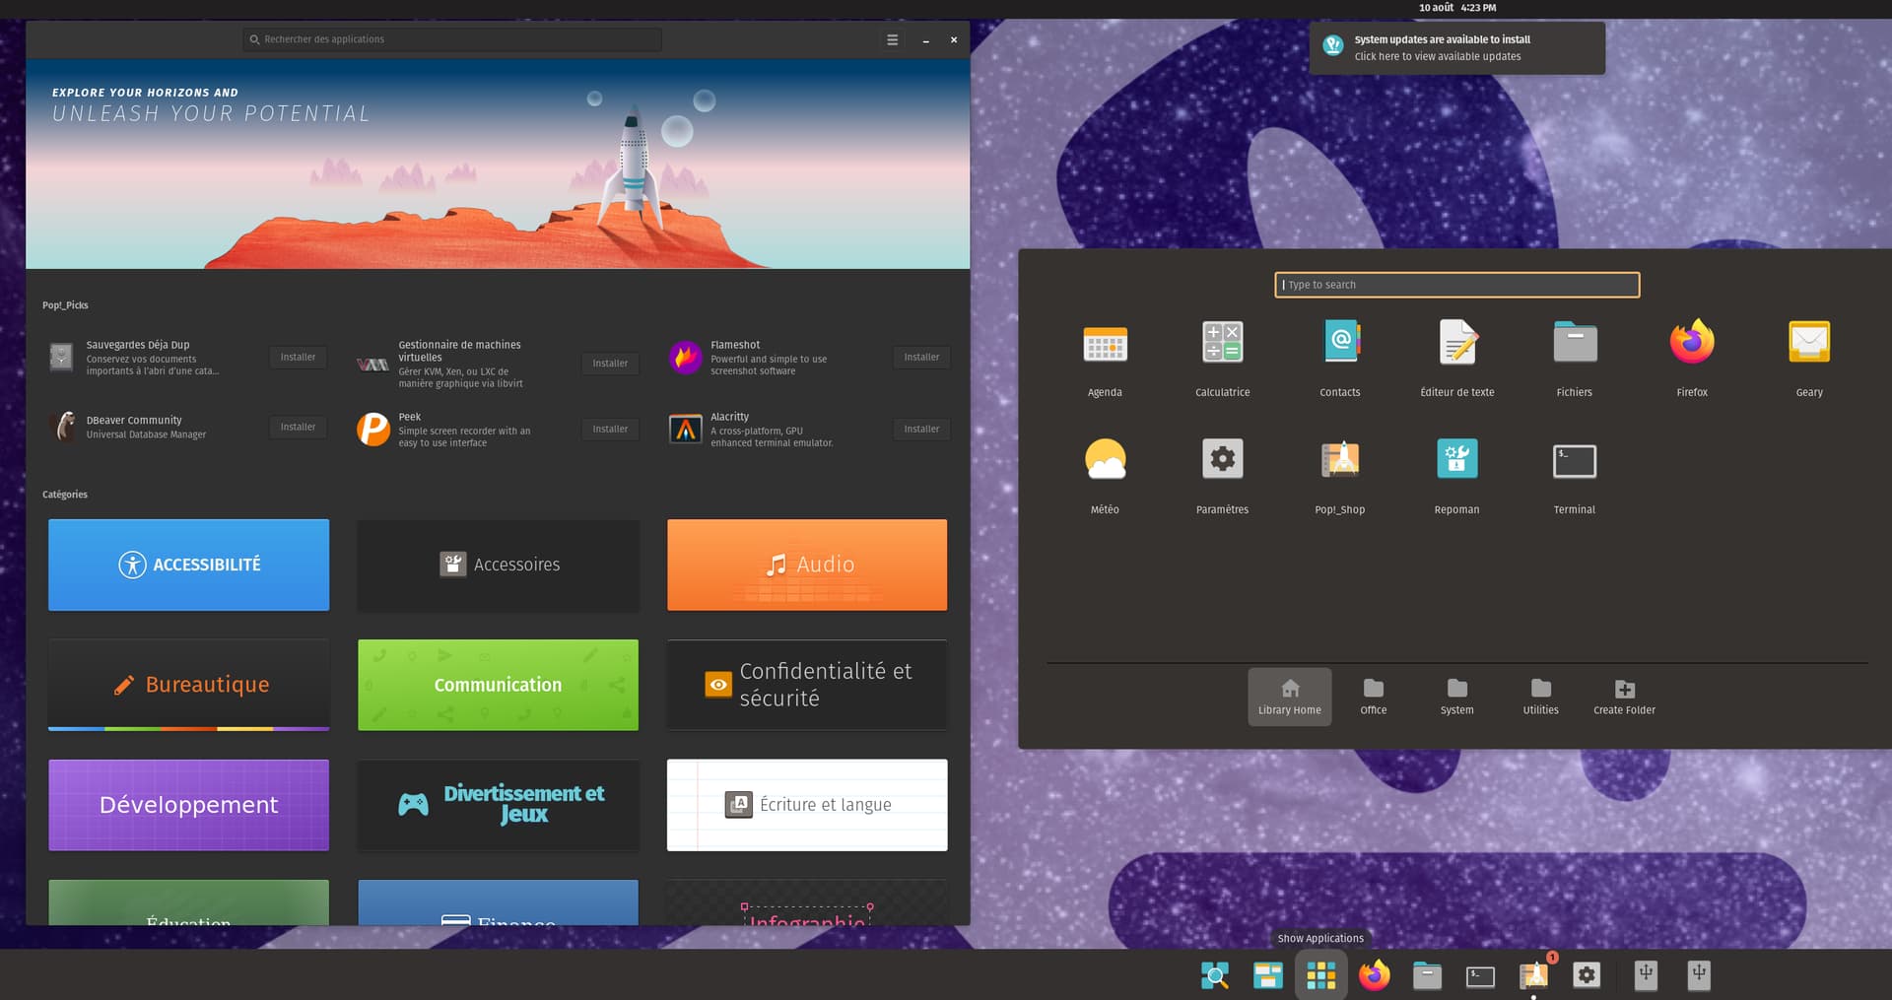This screenshot has width=1892, height=1000.
Task: Click Create Folder in the library
Action: tap(1624, 697)
